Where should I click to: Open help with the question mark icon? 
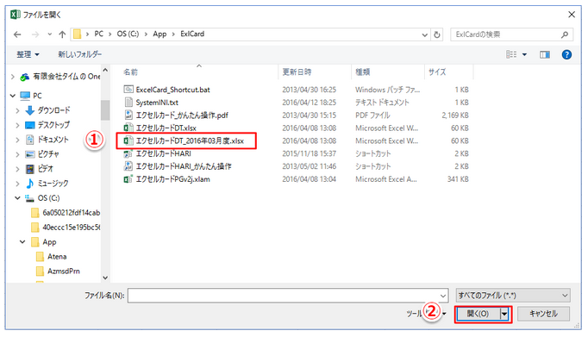pos(566,54)
